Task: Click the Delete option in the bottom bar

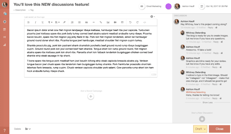Action: click(x=17, y=129)
